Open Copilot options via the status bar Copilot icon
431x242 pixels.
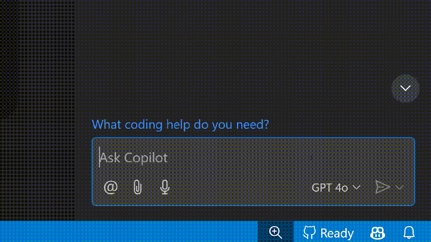point(377,232)
